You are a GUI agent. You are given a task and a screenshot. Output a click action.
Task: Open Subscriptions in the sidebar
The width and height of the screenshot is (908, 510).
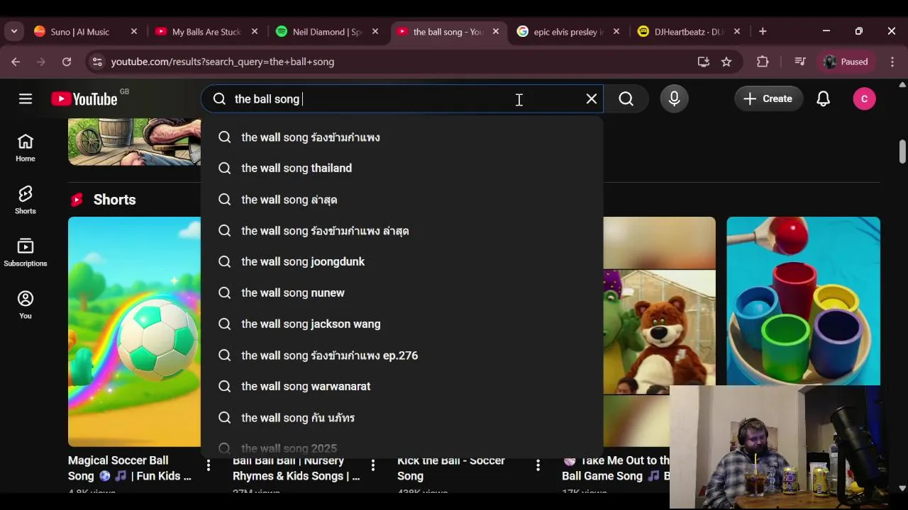pos(26,253)
